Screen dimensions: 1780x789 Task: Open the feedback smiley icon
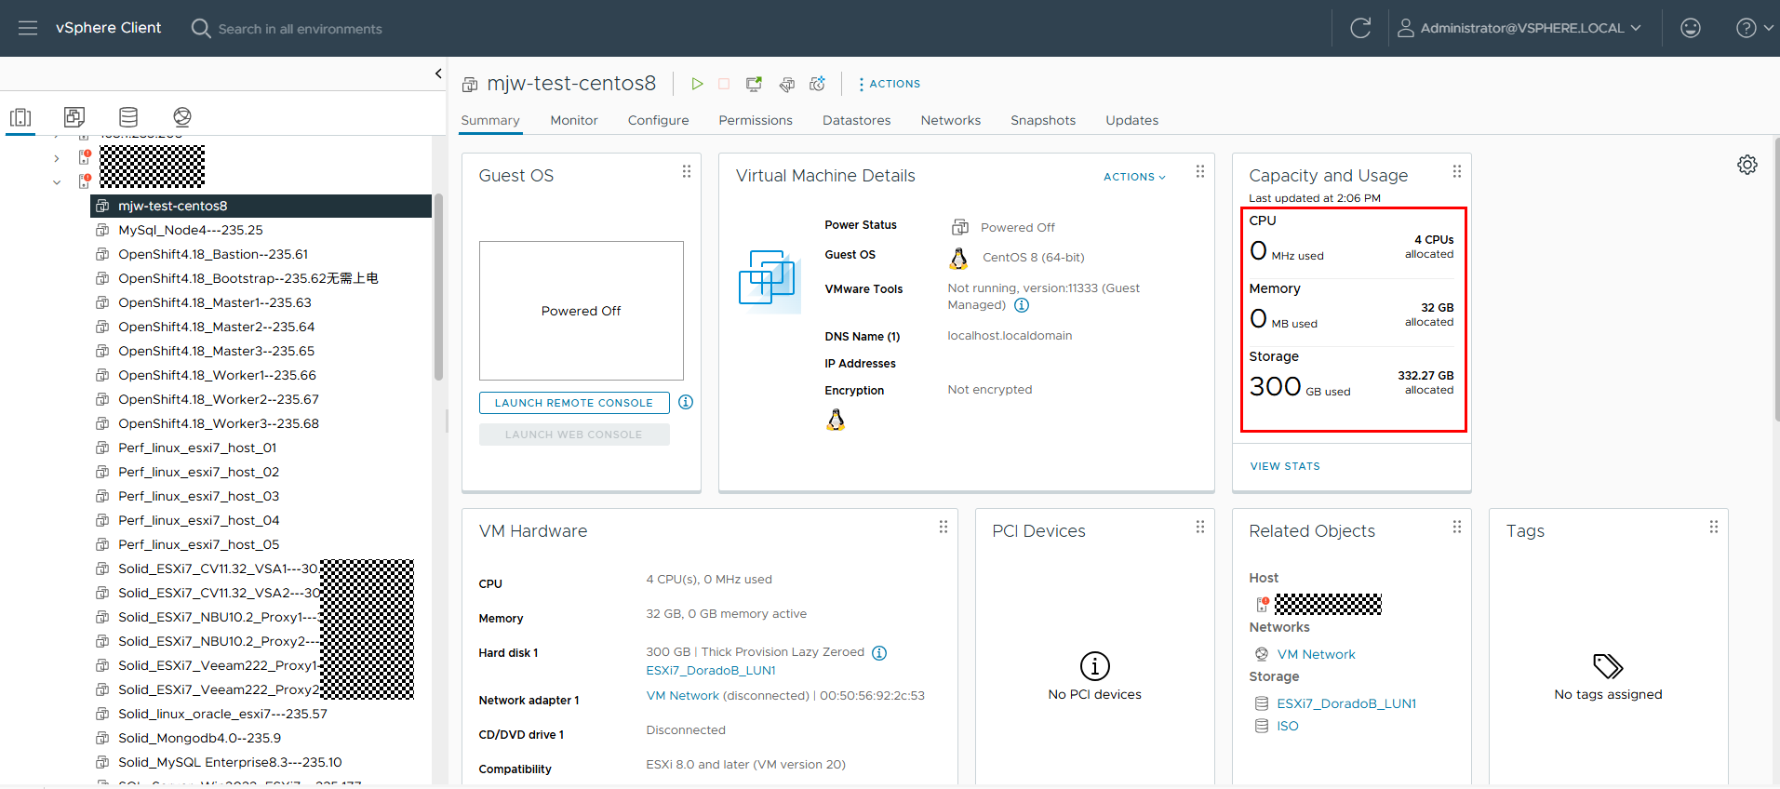point(1691,28)
